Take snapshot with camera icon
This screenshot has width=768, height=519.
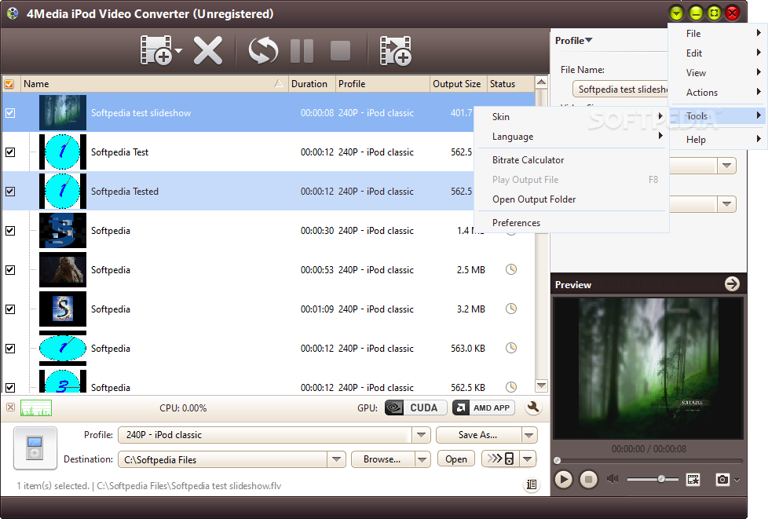(722, 479)
